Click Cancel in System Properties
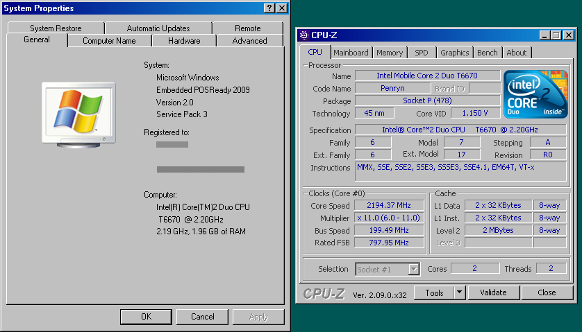This screenshot has height=332, width=582. (x=202, y=317)
